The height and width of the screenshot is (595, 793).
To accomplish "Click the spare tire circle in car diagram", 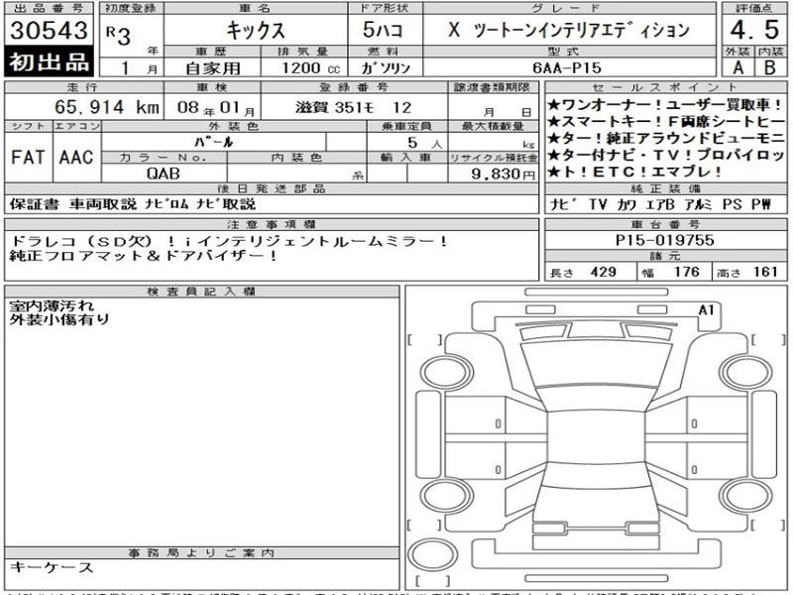I will tap(432, 554).
